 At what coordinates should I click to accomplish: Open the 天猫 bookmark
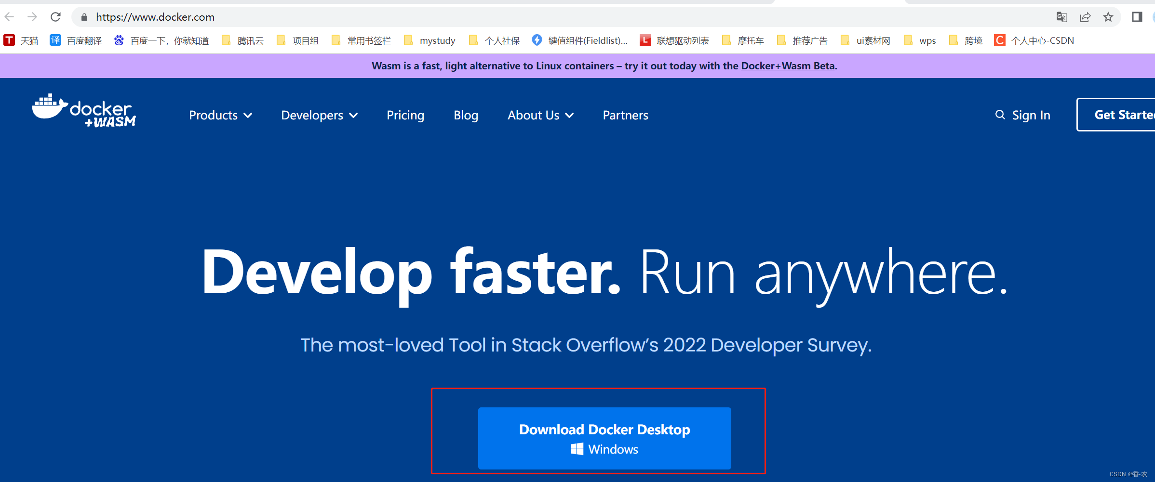click(22, 40)
